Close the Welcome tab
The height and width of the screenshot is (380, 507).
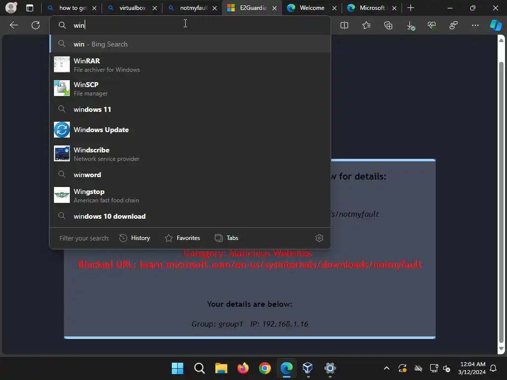point(334,8)
